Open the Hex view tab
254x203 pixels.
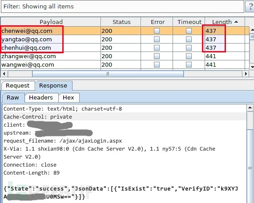click(x=69, y=98)
